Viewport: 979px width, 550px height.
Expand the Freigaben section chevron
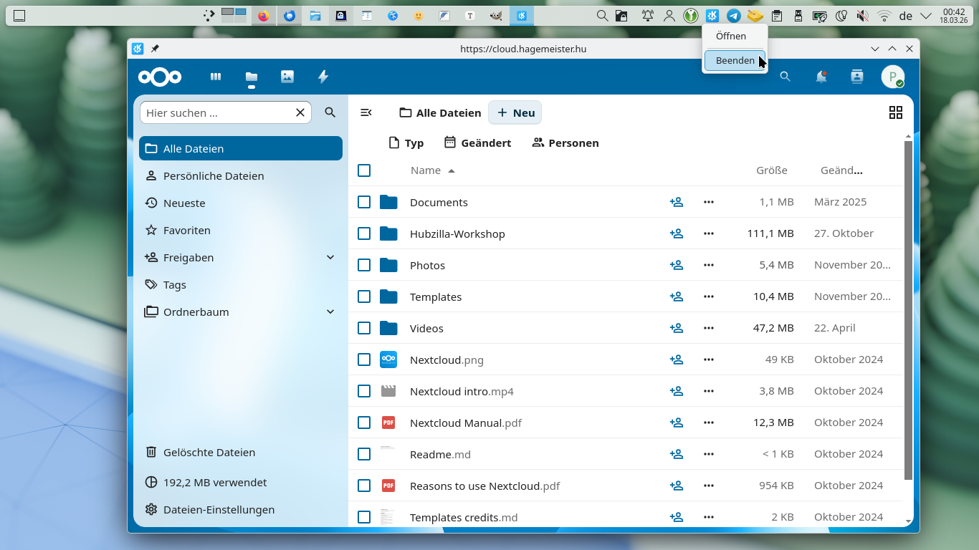tap(330, 257)
